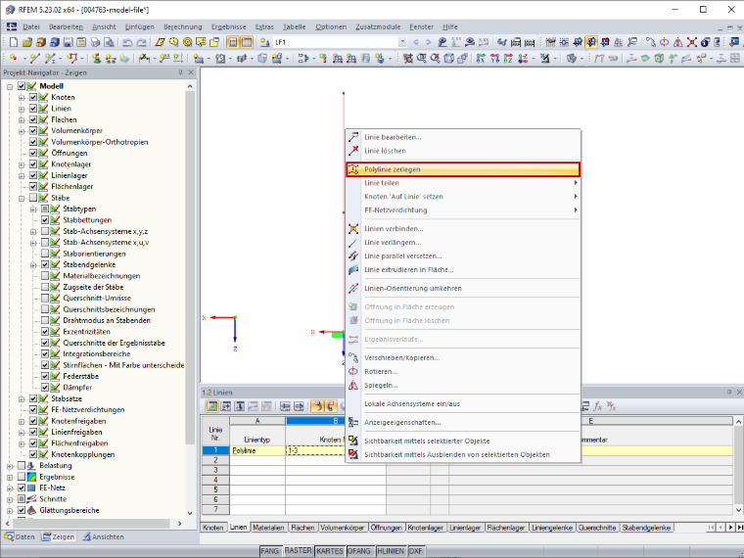Undo the last action
The image size is (744, 558).
[x=127, y=42]
